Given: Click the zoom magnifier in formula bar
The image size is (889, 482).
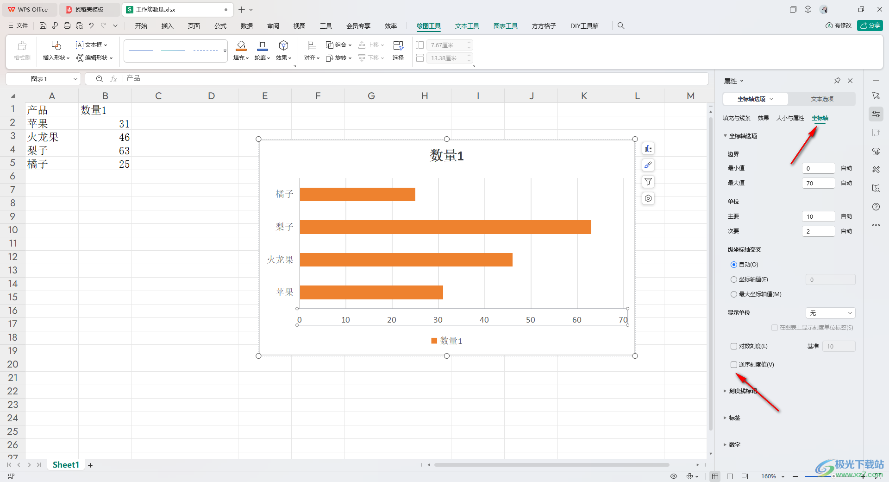Looking at the screenshot, I should [99, 79].
